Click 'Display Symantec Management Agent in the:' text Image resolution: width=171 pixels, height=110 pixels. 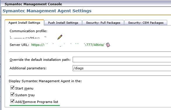[x=45, y=81]
